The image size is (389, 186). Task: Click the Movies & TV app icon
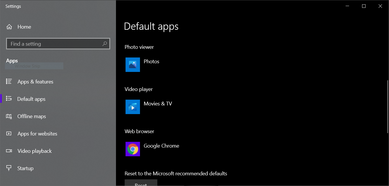[x=133, y=107]
